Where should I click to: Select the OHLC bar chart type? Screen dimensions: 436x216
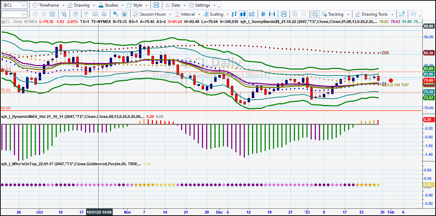coord(234,14)
